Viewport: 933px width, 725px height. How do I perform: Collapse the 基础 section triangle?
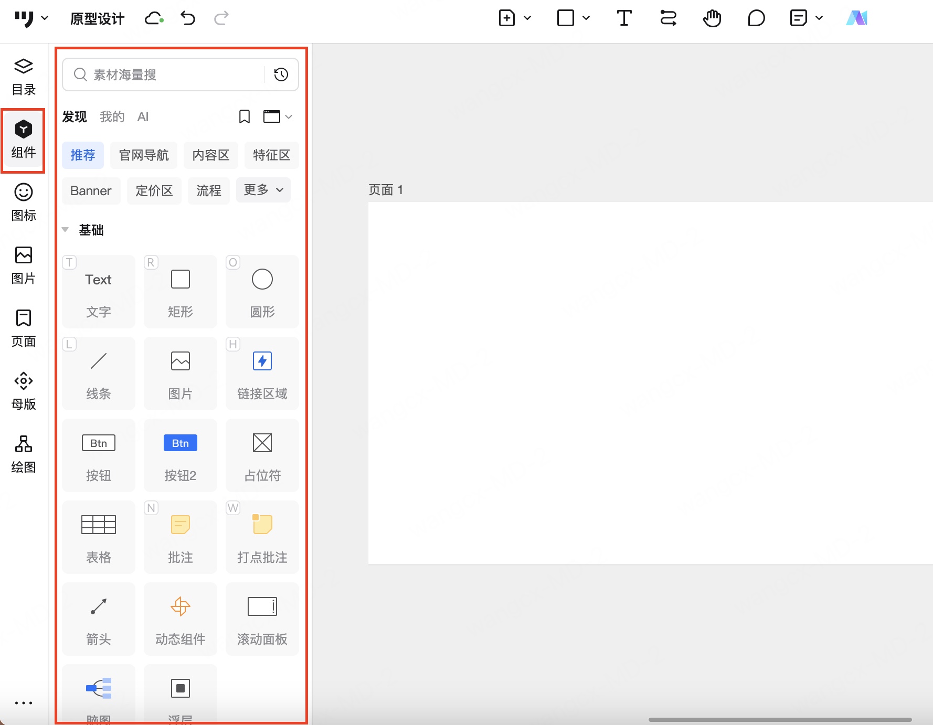tap(66, 230)
